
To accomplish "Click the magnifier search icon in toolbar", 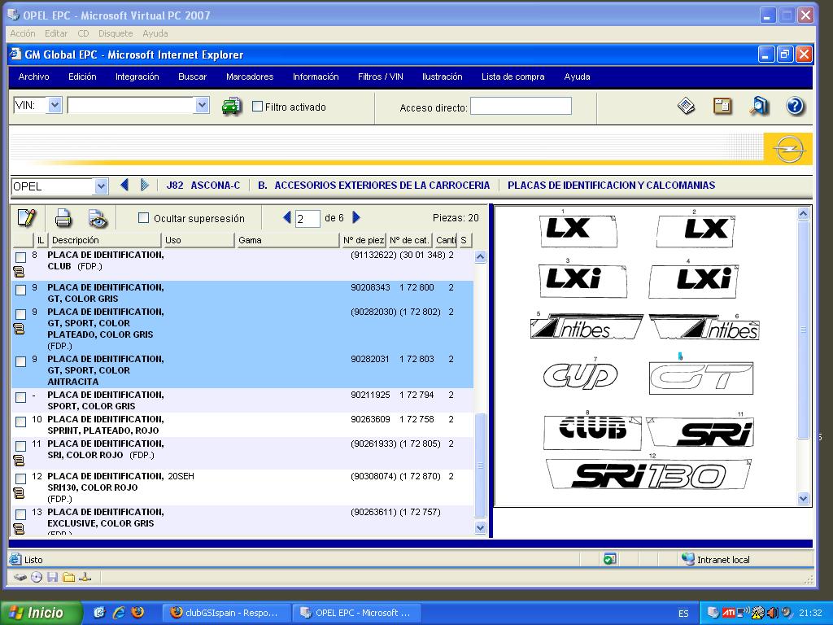I will 759,106.
